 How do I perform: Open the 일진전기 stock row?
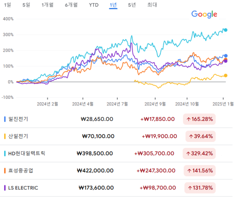pos(116,119)
